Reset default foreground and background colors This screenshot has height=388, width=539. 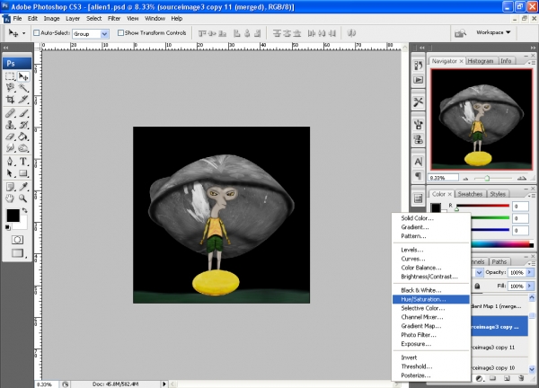7,227
